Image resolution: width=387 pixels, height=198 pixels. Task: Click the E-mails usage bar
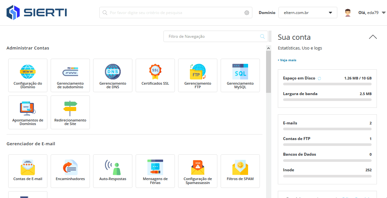click(327, 129)
